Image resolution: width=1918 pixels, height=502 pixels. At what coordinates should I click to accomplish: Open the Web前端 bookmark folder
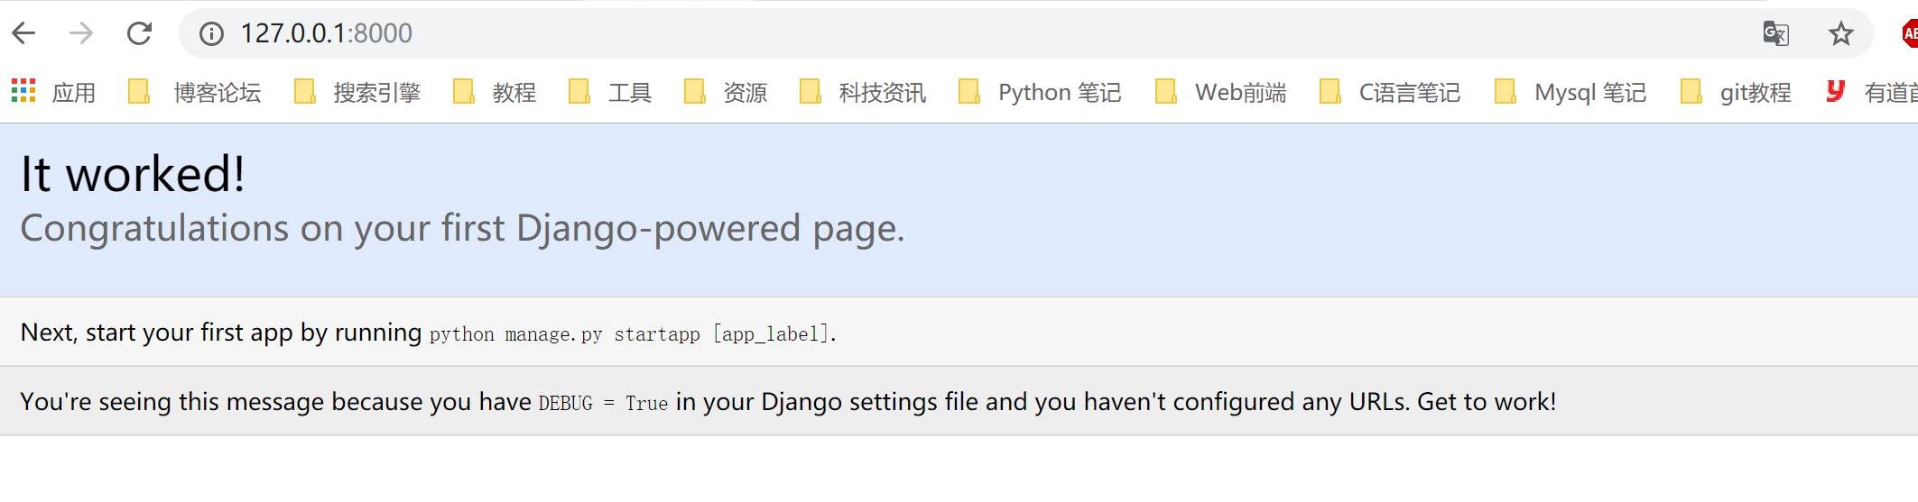1221,92
